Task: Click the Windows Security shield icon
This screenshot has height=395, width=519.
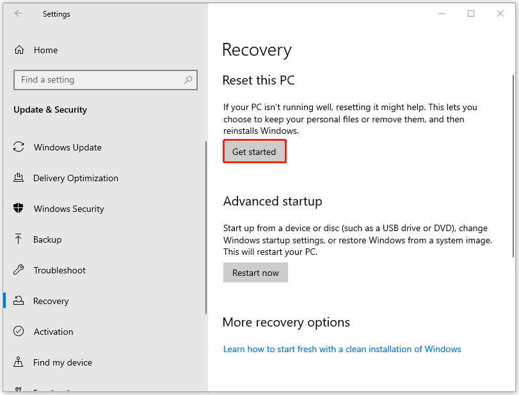Action: click(19, 209)
